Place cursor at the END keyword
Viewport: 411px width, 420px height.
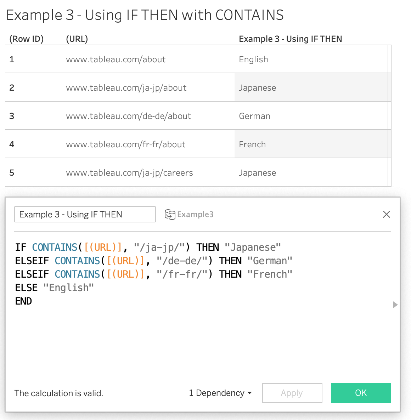(x=23, y=301)
